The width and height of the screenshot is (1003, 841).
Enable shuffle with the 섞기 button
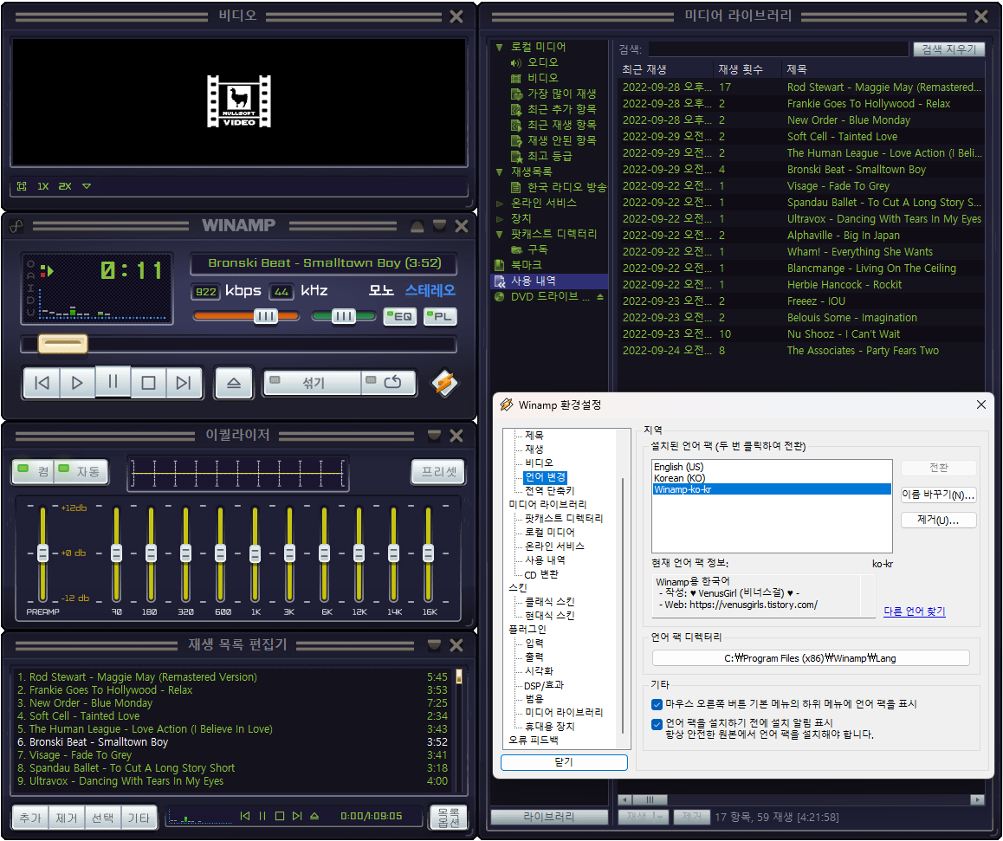[x=316, y=382]
